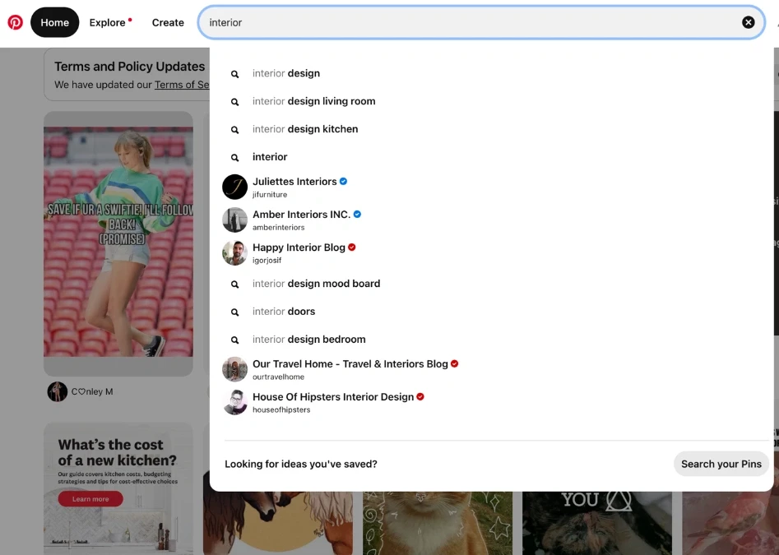Select 'interior design mood board' suggestion
Viewport: 779px width, 555px height.
(x=316, y=284)
